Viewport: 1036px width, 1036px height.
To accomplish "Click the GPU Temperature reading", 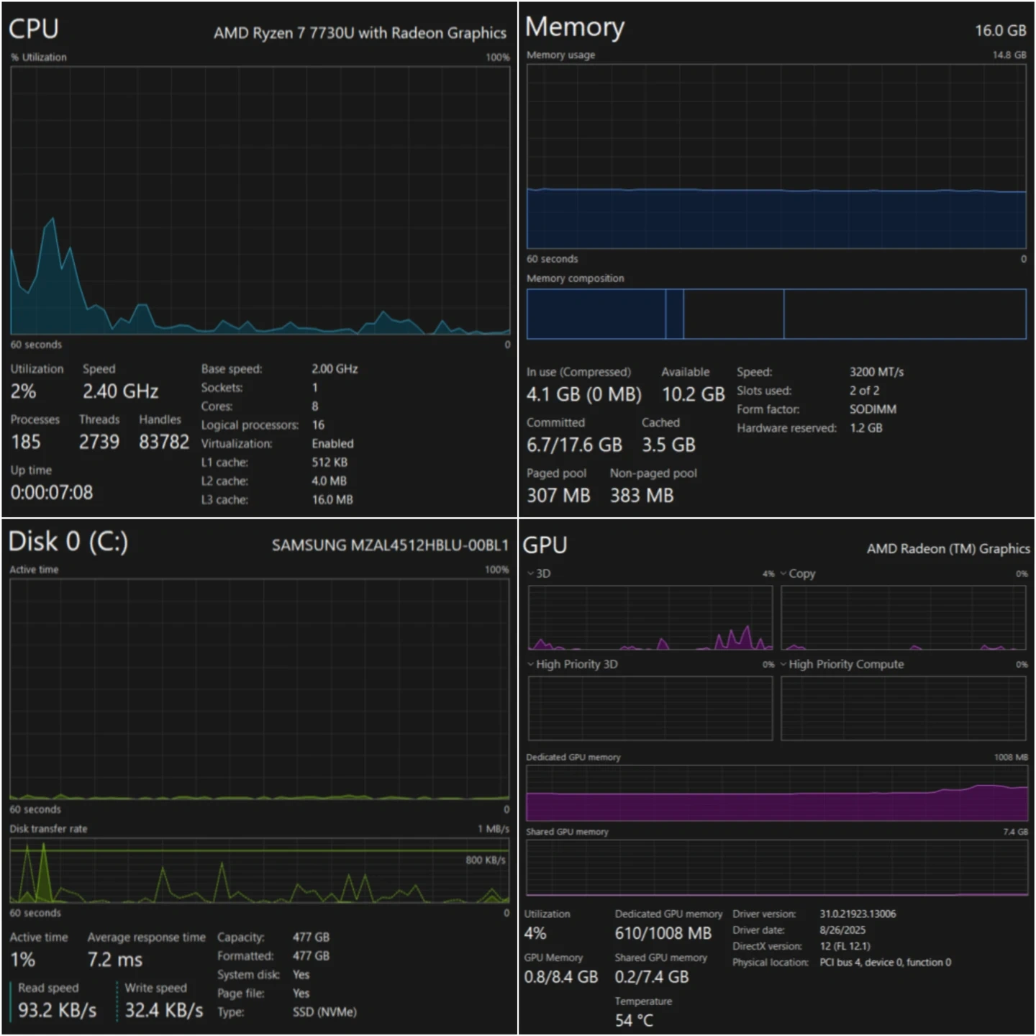I will 634,1020.
